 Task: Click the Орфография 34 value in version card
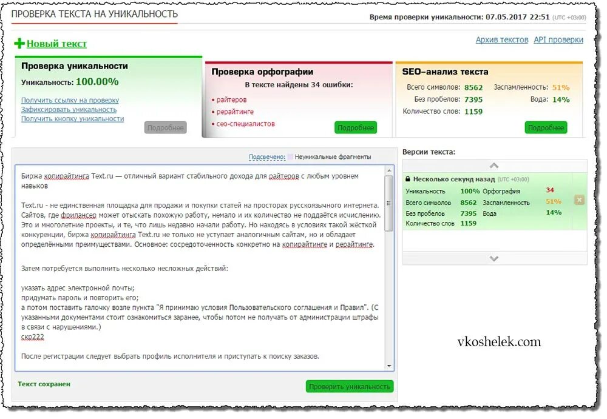click(550, 190)
